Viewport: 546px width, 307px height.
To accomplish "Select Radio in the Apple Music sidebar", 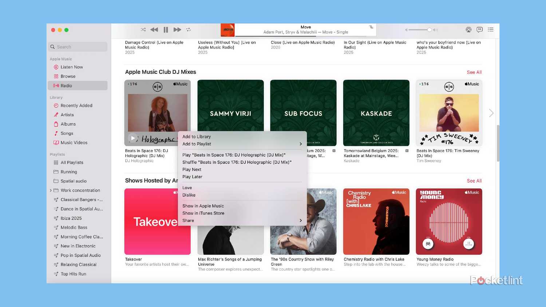I will point(66,85).
